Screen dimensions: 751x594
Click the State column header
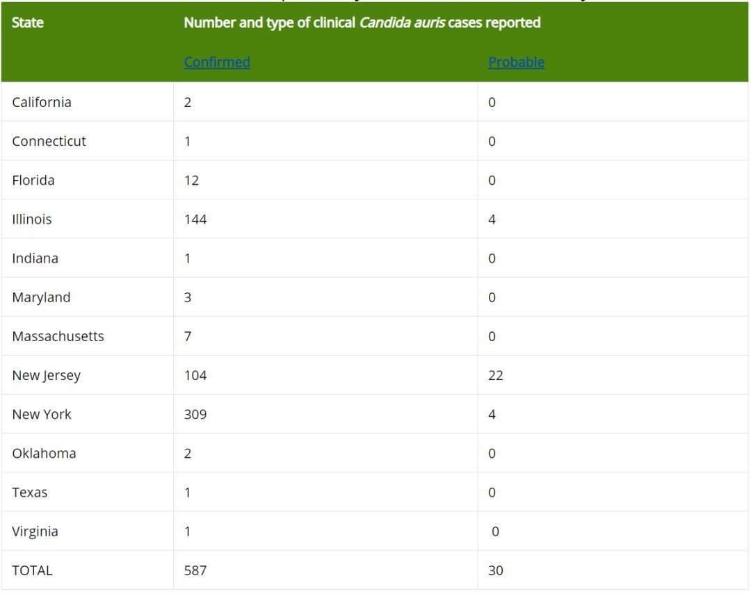28,23
